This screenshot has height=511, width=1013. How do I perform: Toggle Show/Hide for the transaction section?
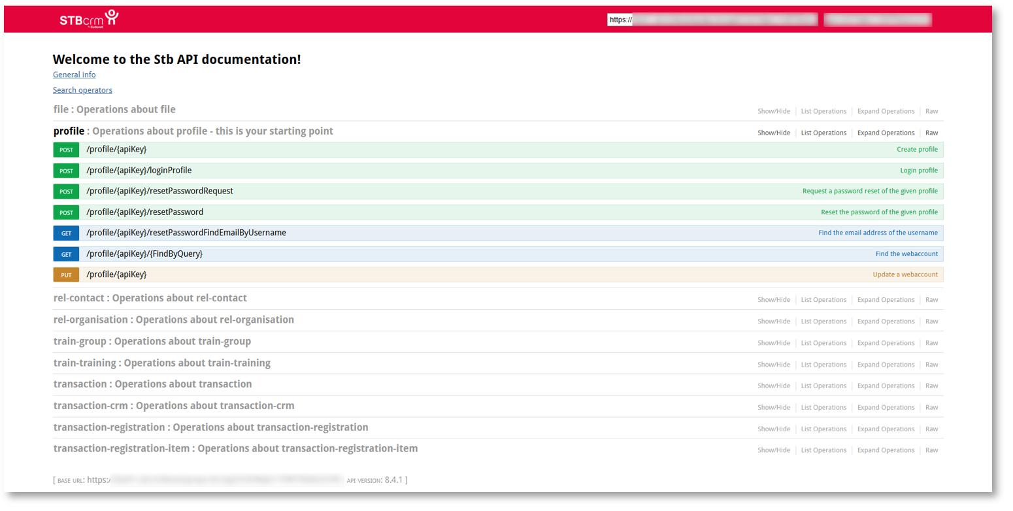coord(773,386)
